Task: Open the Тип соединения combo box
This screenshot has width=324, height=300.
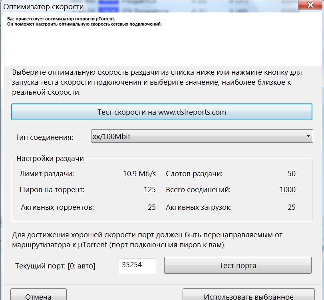Action: coord(202,137)
